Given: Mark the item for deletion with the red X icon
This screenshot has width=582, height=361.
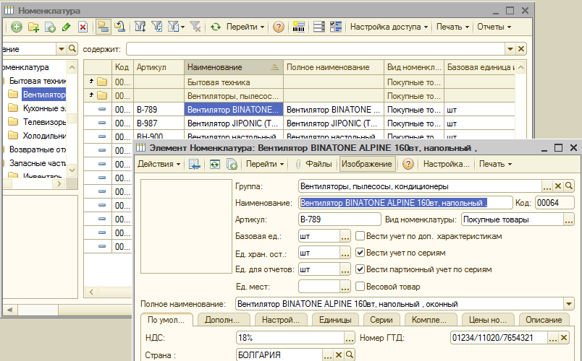Looking at the screenshot, I should 83,27.
